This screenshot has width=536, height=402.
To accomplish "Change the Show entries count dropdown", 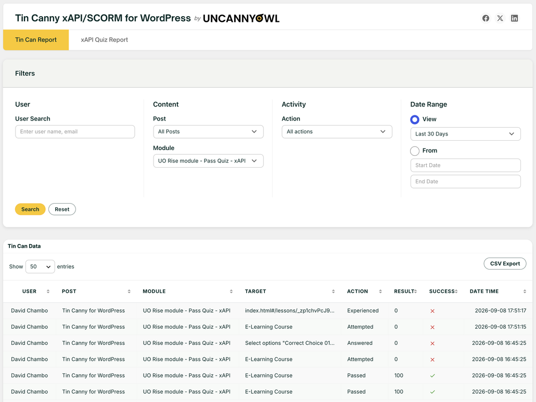I will tap(40, 266).
